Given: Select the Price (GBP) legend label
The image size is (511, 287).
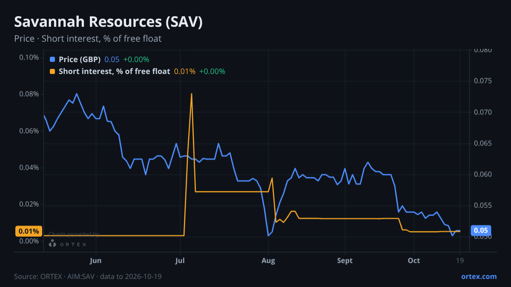Looking at the screenshot, I should pyautogui.click(x=80, y=60).
